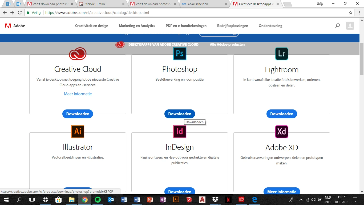Click Downloaden for Creative Cloud
This screenshot has width=364, height=205.
coord(78,114)
